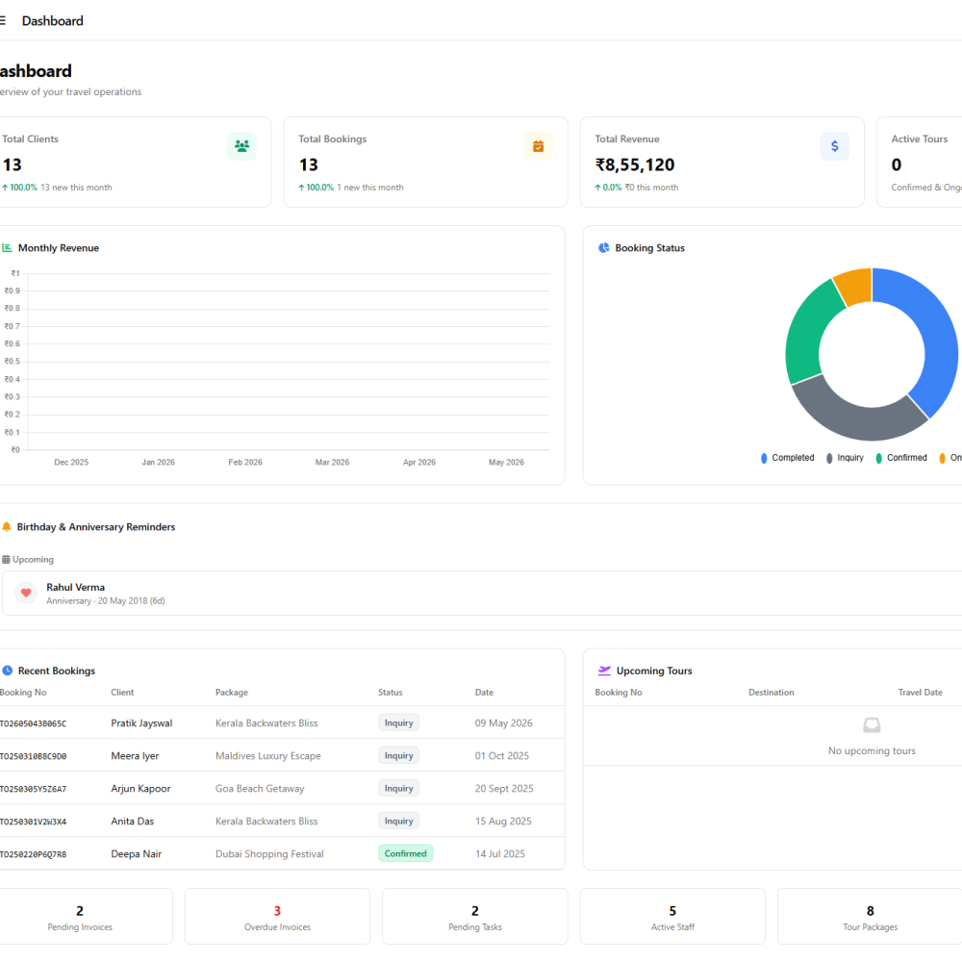Click the Upcoming calendar icon

coord(6,560)
